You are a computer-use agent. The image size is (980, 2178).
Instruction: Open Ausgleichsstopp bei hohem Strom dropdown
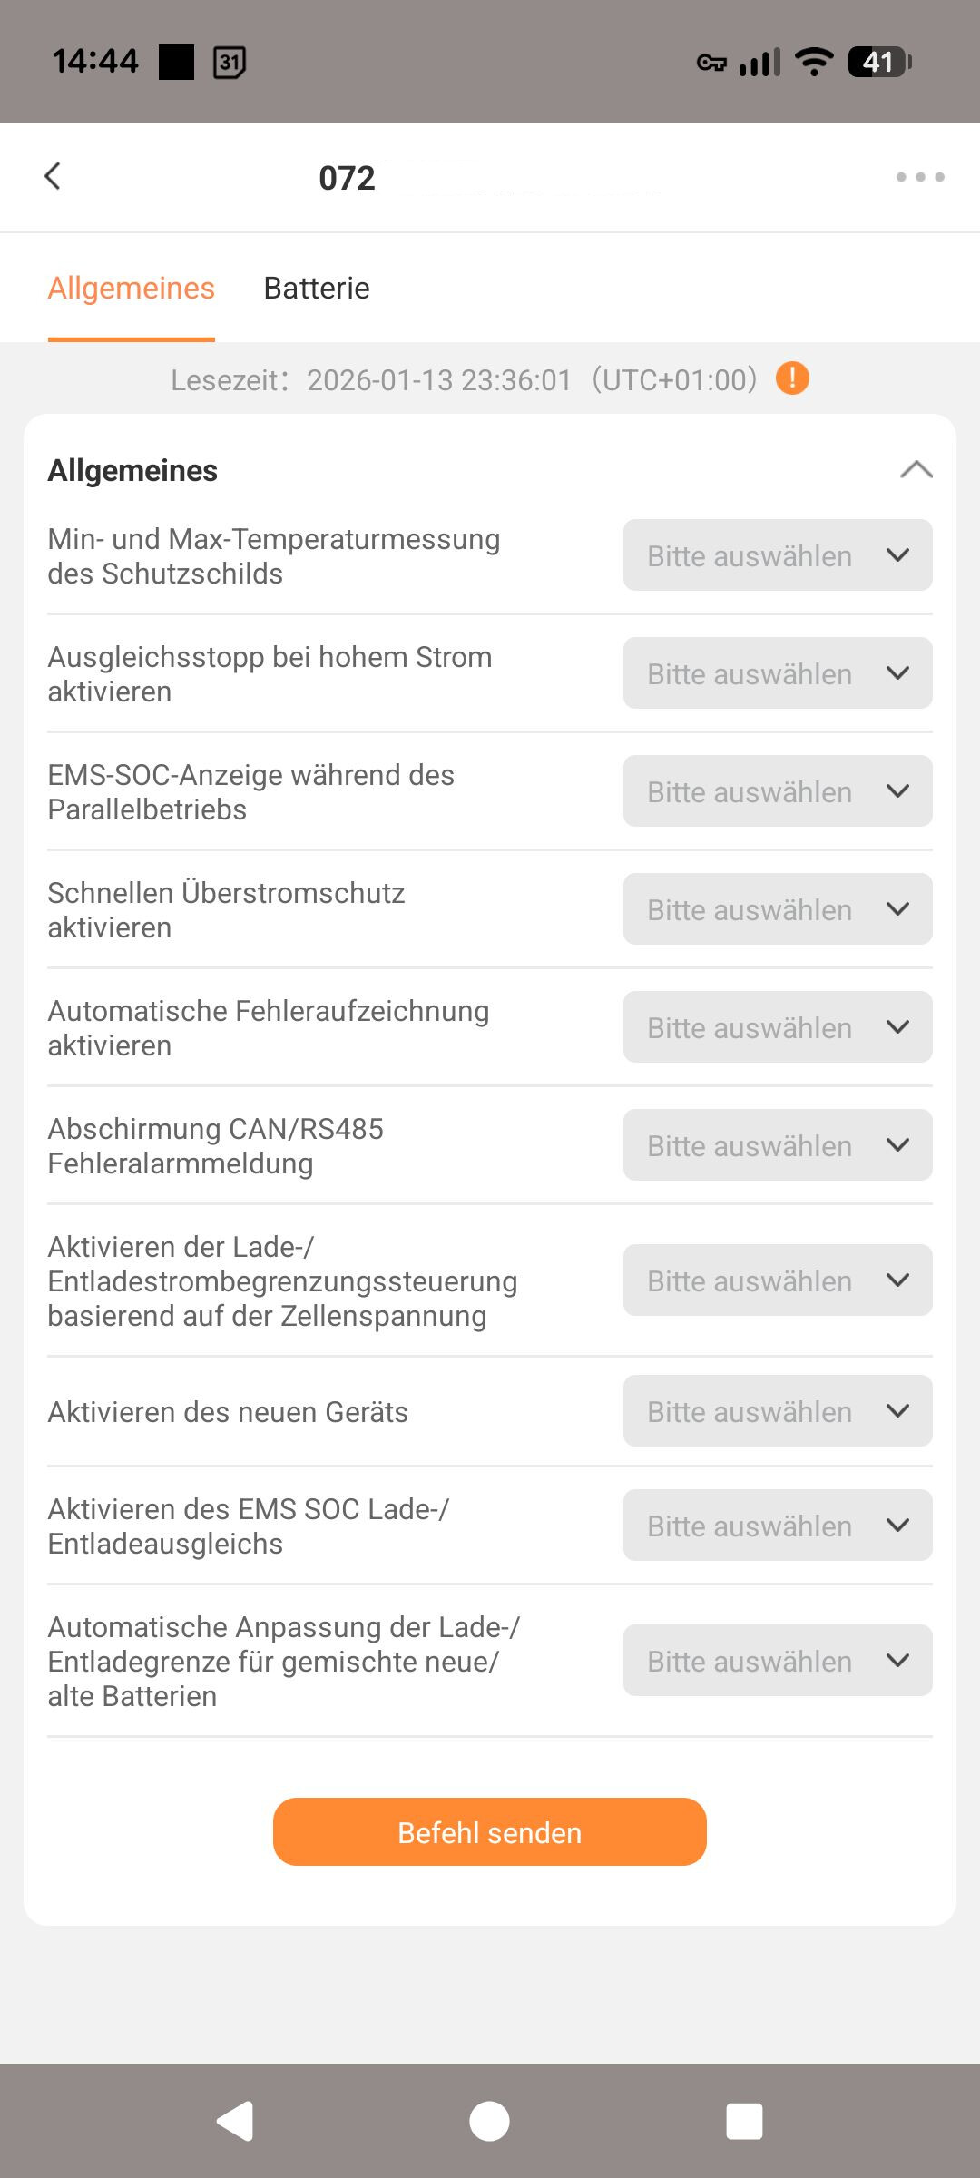pyautogui.click(x=778, y=673)
